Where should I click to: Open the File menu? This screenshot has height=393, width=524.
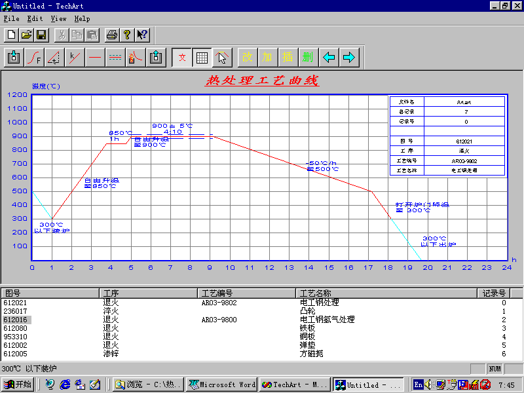(11, 19)
